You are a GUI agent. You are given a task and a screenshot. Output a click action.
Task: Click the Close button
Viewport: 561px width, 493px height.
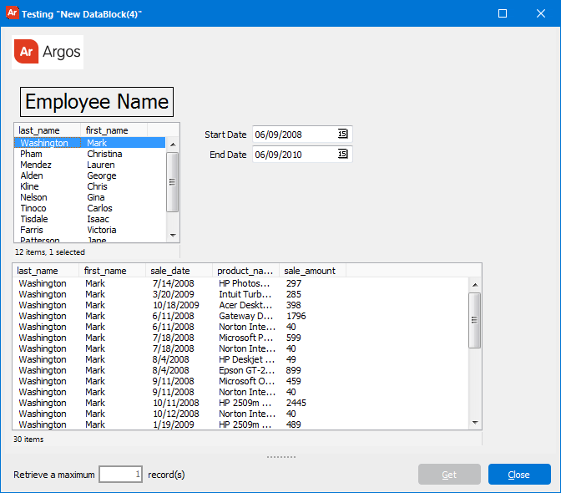[519, 475]
